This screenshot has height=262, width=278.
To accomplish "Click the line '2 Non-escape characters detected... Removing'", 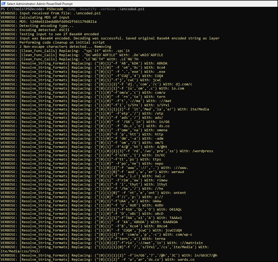I will click(x=56, y=46).
